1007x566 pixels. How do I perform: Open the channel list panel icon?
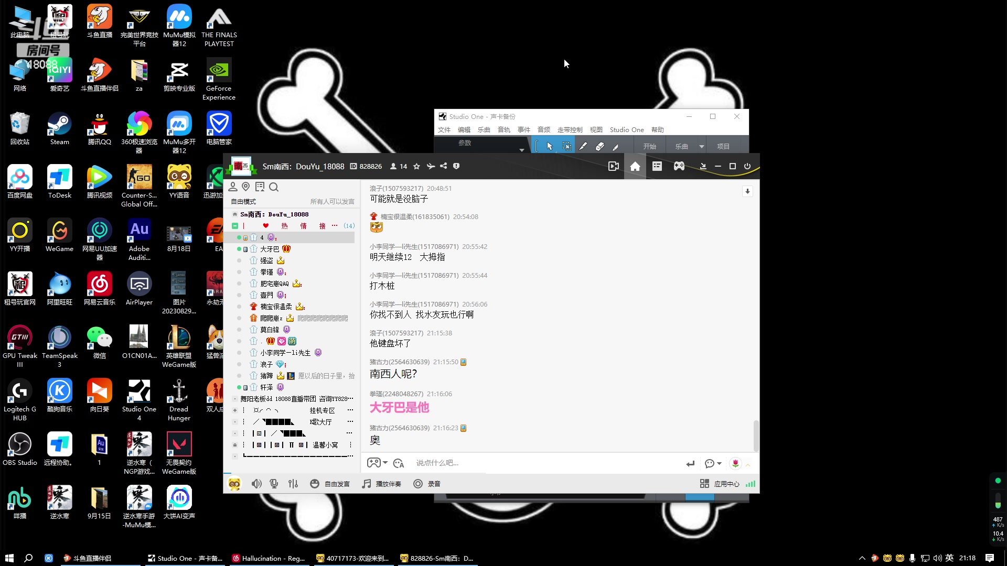657,166
